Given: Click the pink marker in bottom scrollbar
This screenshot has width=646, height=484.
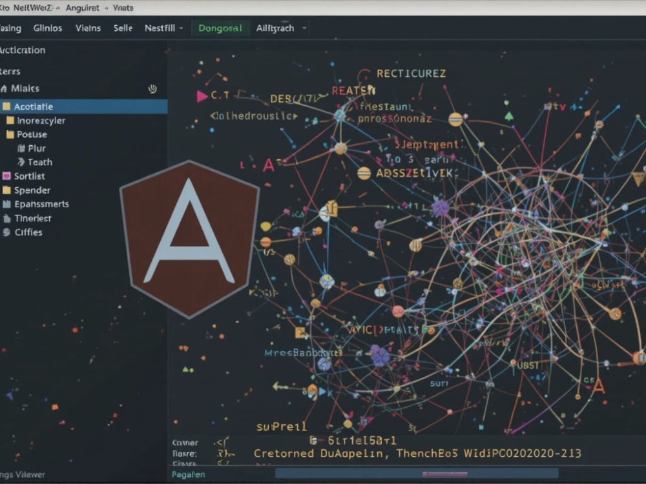Looking at the screenshot, I should tap(445, 474).
